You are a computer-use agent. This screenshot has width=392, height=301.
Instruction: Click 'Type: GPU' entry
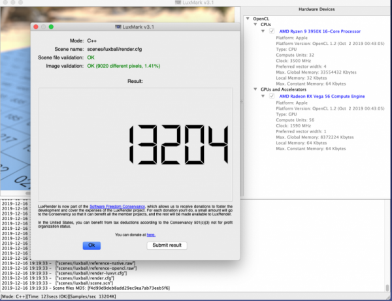[x=286, y=114]
